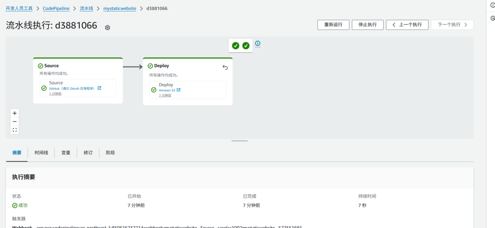Click second green status circle in summary
The image size is (495, 228).
[x=246, y=46]
